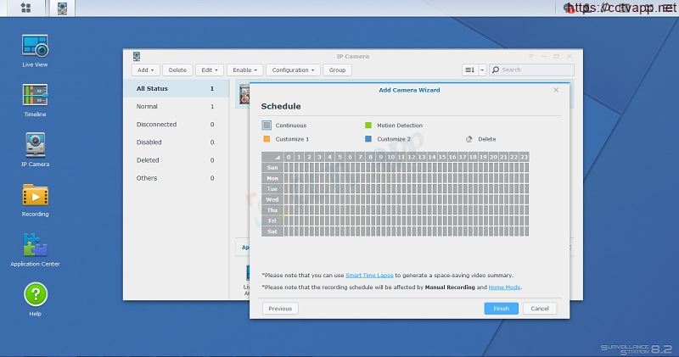Image resolution: width=679 pixels, height=357 pixels.
Task: Open the Smart Time Lapse link
Action: click(x=369, y=276)
